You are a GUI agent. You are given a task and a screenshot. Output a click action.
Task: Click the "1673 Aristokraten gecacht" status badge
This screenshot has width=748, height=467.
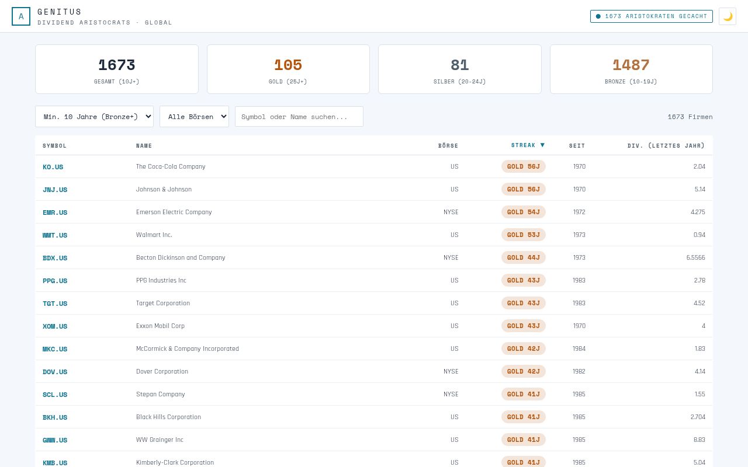(652, 16)
